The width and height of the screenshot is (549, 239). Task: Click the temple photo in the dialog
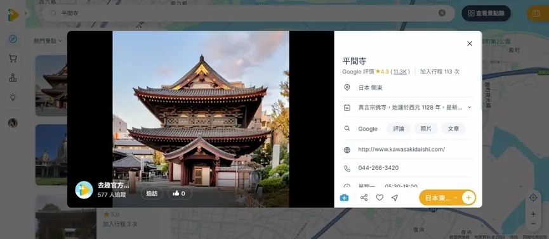click(x=201, y=119)
